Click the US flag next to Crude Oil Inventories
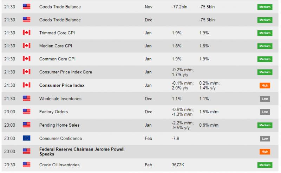Image resolution: width=281 pixels, height=173 pixels. click(27, 165)
